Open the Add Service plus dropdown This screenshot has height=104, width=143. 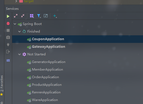[x=55, y=16]
